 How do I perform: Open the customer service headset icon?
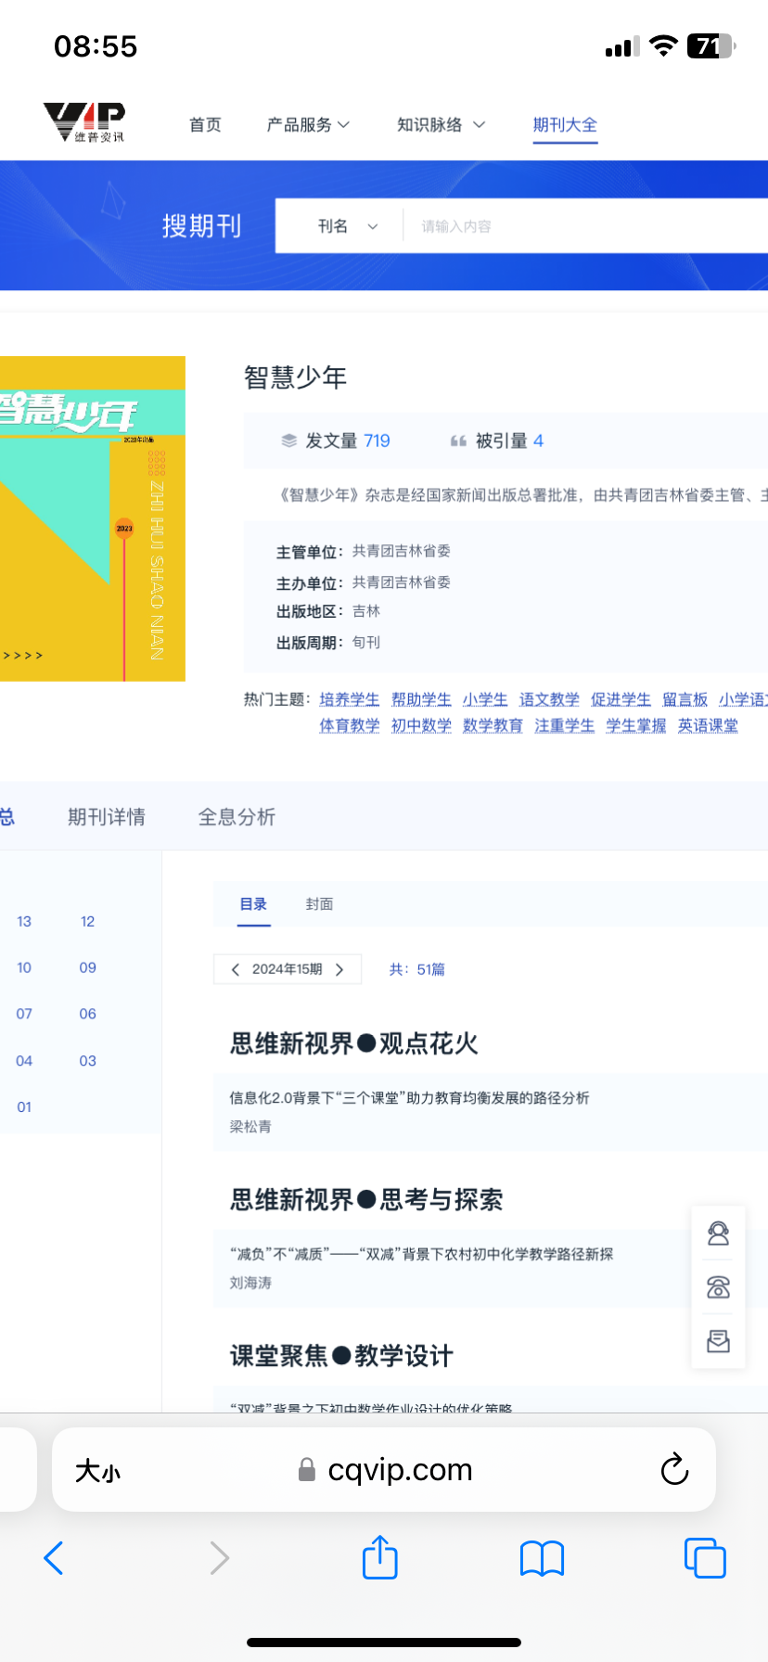coord(718,1234)
